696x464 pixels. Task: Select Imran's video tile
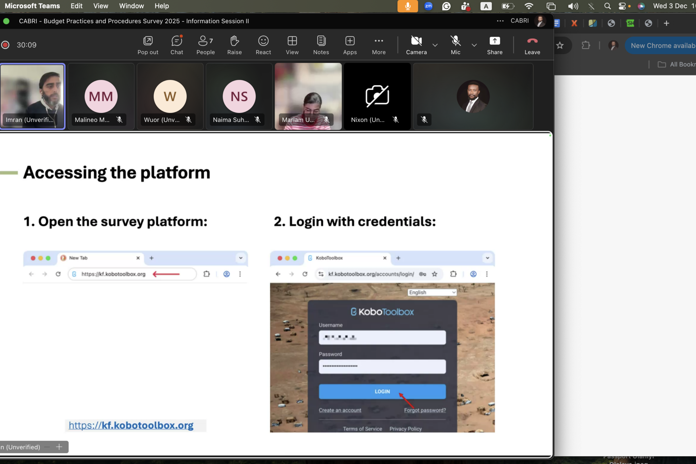32,97
